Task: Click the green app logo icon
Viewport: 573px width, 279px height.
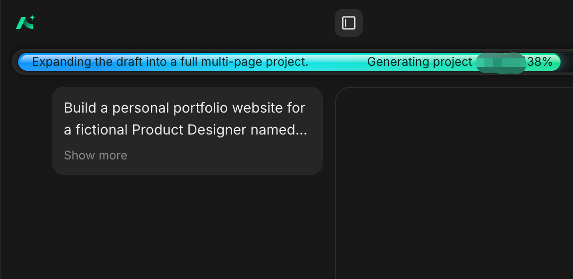Action: (x=25, y=22)
